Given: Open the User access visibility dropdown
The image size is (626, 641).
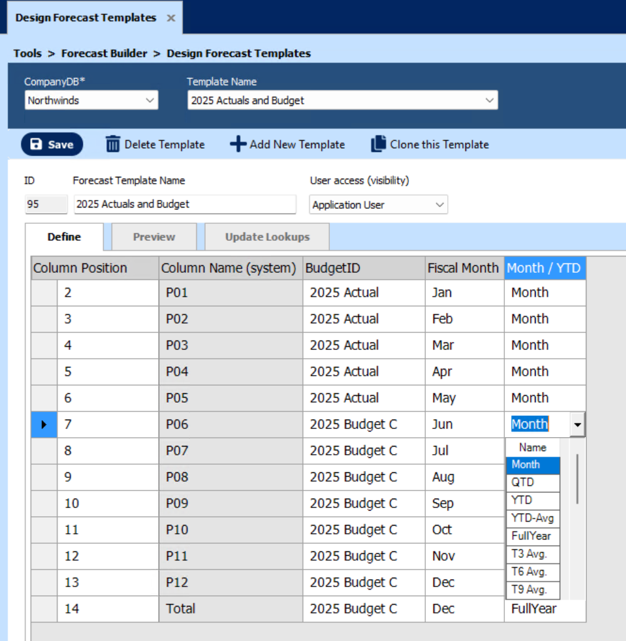Looking at the screenshot, I should [x=440, y=204].
